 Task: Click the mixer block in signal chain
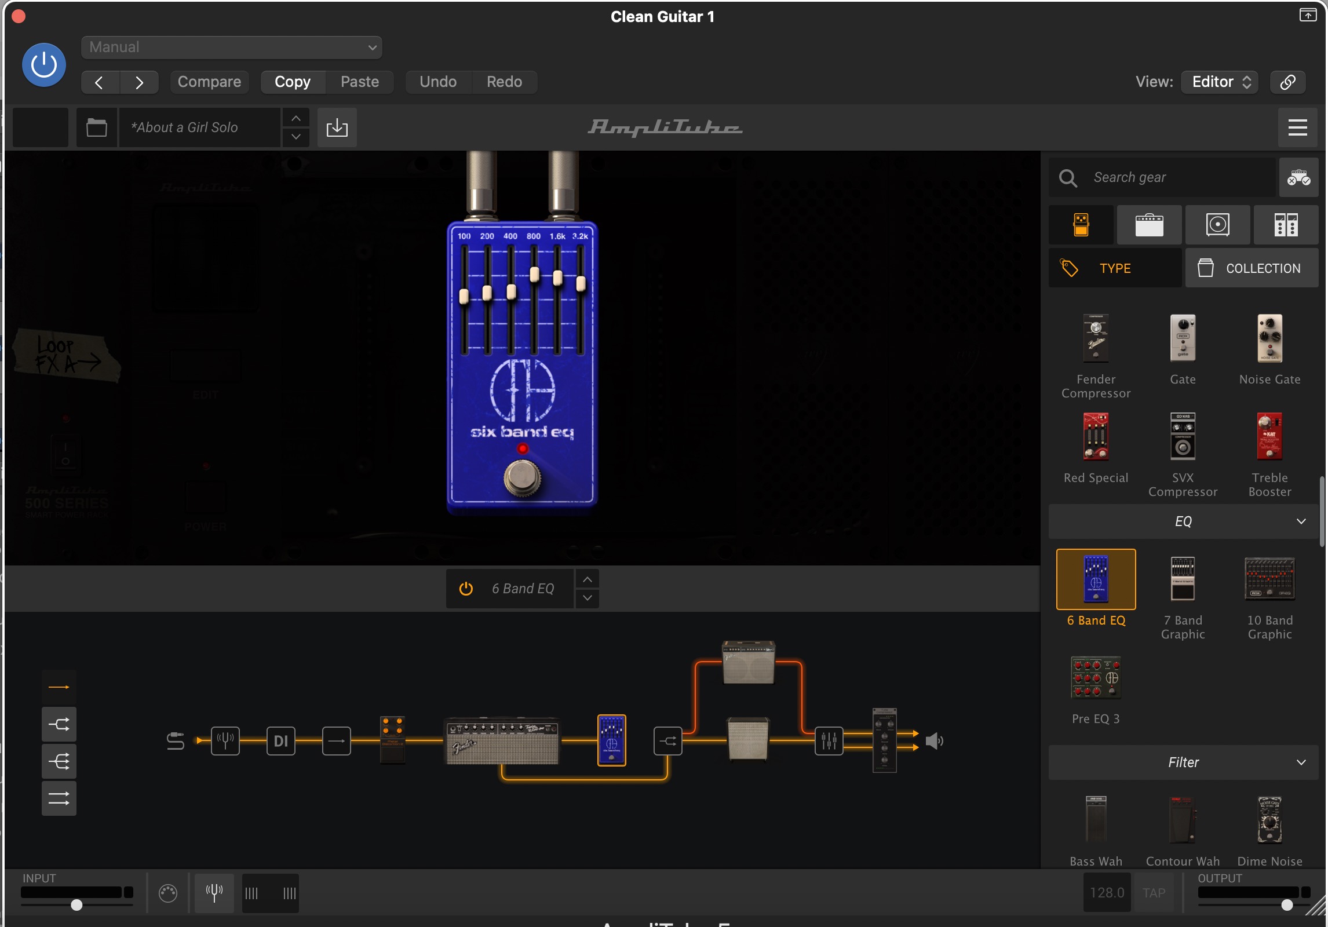829,740
